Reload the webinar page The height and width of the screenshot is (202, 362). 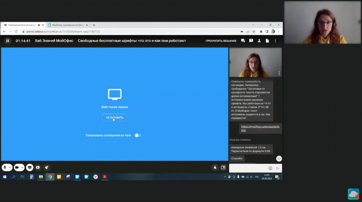[16, 32]
